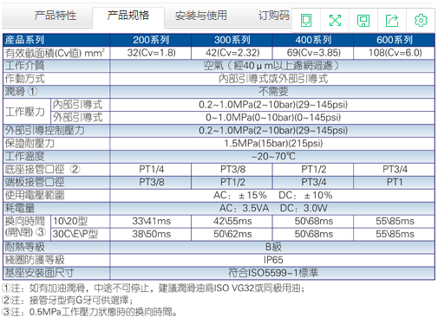Screen dimensions: 438x330
Task: Click the save floppy disk icon
Action: tap(363, 21)
